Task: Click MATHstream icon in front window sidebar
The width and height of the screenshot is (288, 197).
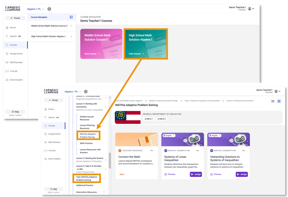Action: click(x=45, y=142)
